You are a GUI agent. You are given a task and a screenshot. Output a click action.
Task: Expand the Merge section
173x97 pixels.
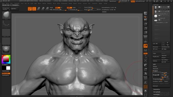(x=155, y=67)
